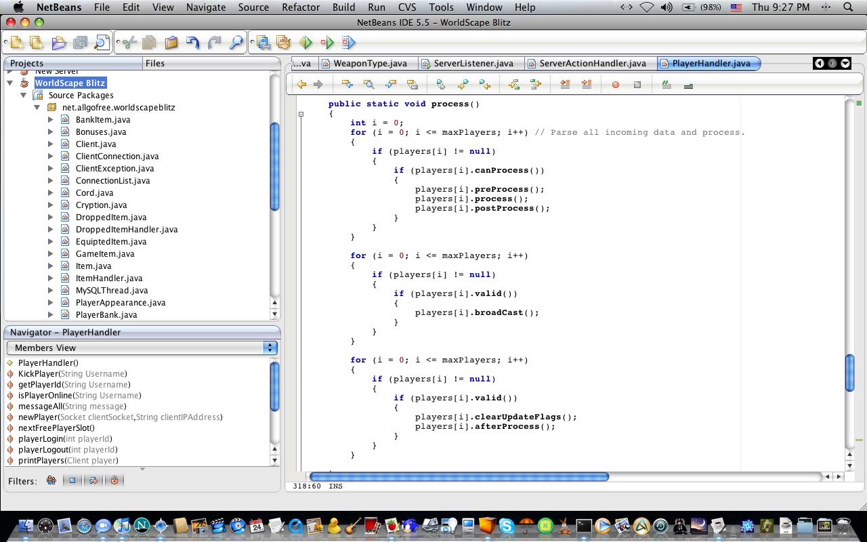The height and width of the screenshot is (542, 867).
Task: Collapse the net.allgofree.worldscapeblitz package
Action: [x=38, y=107]
